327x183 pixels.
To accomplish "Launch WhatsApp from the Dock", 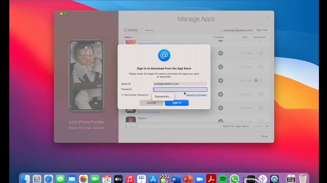I will point(235,179).
